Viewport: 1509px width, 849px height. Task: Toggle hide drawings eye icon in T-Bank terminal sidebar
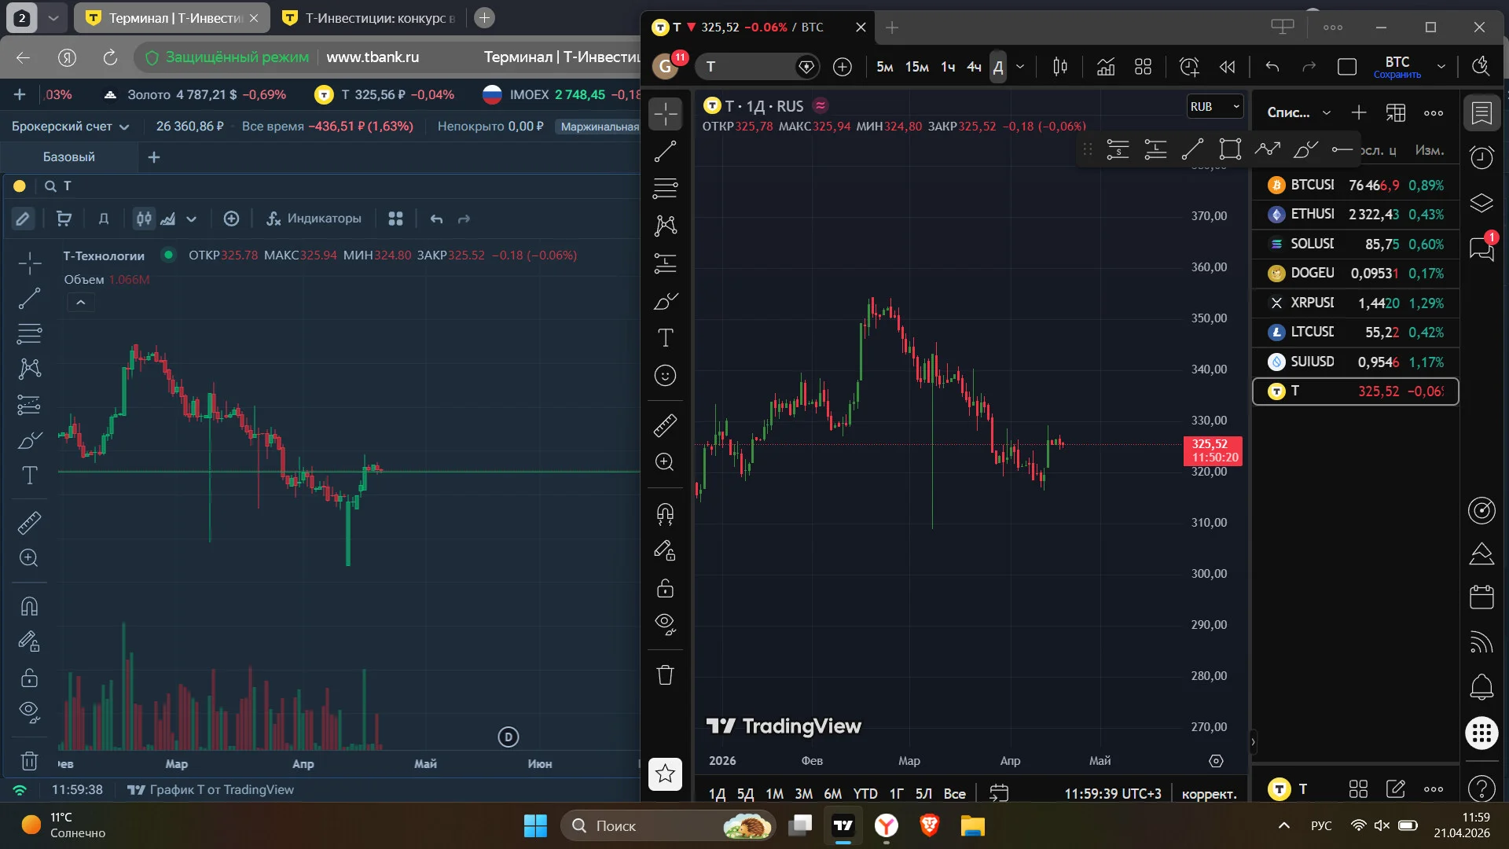tap(29, 712)
